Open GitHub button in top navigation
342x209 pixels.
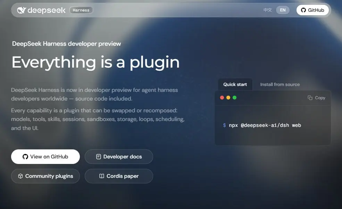[x=312, y=10]
